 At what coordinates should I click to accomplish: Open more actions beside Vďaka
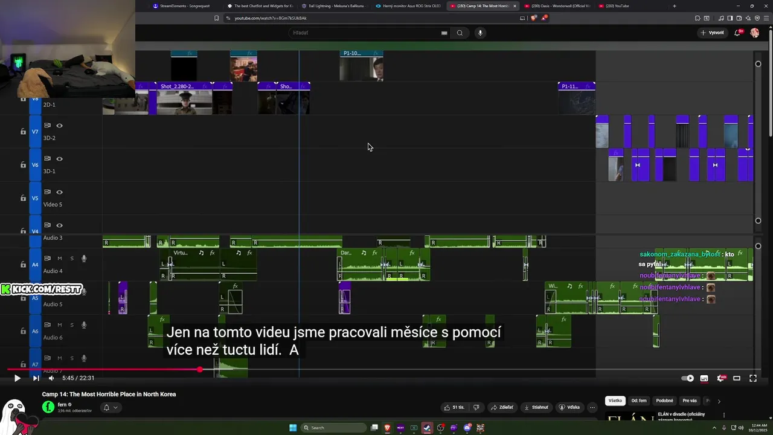click(x=592, y=407)
